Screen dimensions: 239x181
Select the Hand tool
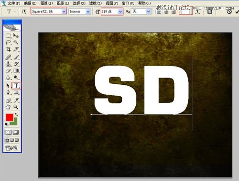8,107
